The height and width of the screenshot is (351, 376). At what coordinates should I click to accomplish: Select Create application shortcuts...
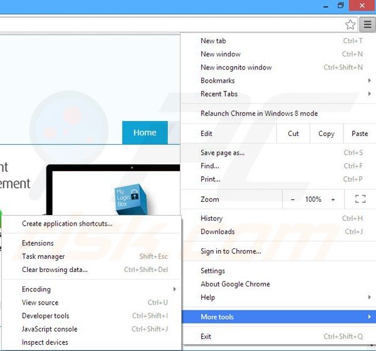tap(91, 224)
